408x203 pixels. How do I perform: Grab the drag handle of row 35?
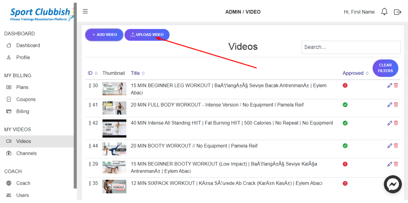90,183
